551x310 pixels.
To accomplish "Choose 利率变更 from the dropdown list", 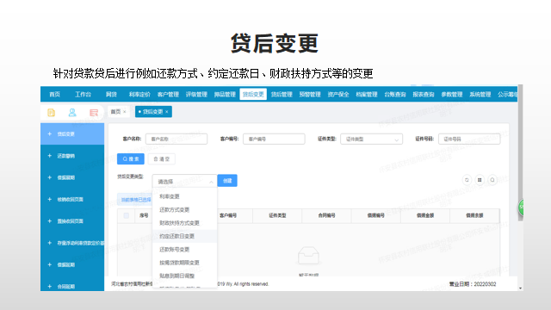I will tap(185, 196).
